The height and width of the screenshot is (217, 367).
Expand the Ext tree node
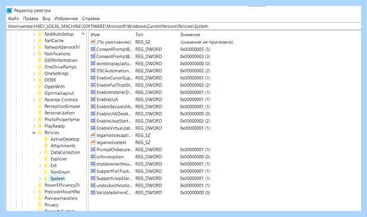click(40, 165)
